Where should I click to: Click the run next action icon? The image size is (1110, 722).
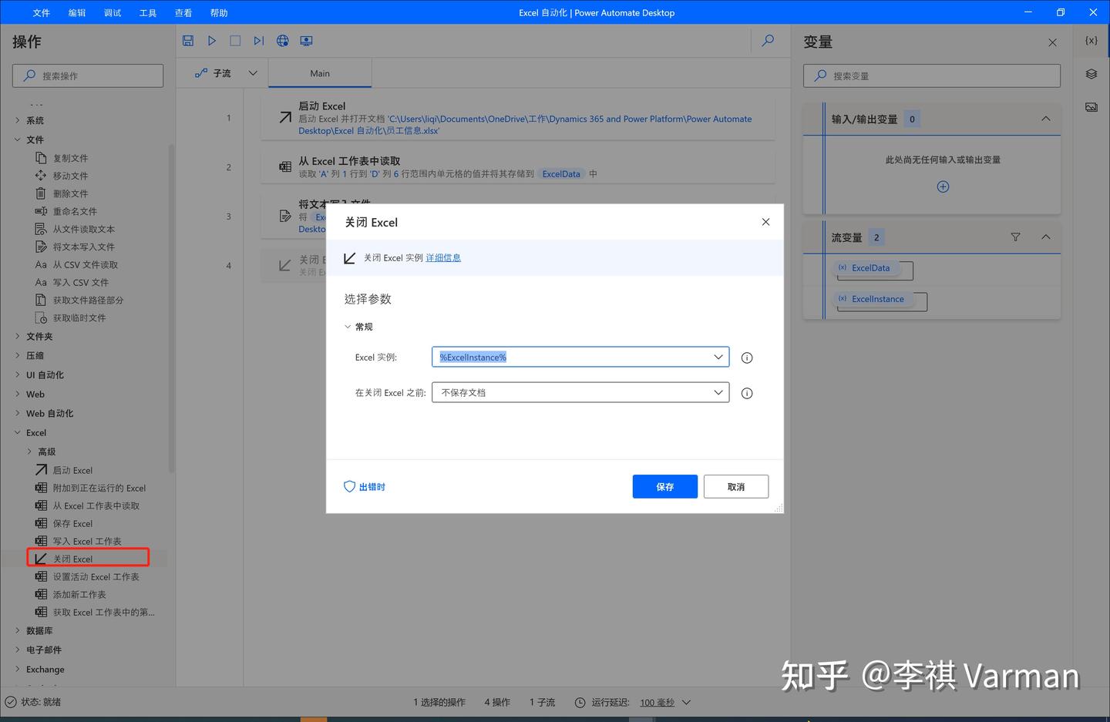tap(258, 40)
